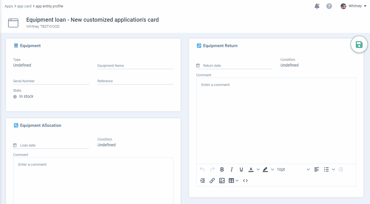Viewport: 370px width, 204px height.
Task: Expand the table options dropdown arrow
Action: click(237, 181)
